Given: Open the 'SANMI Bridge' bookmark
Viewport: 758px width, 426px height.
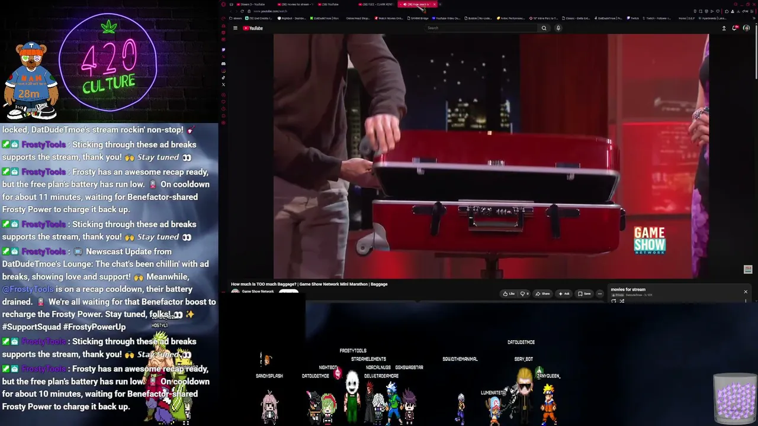Looking at the screenshot, I should (417, 18).
